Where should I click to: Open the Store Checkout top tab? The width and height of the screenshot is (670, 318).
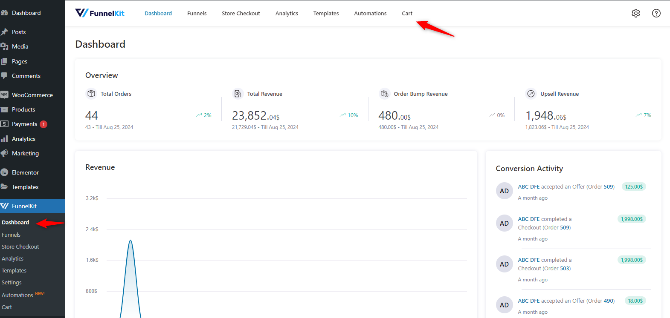241,13
